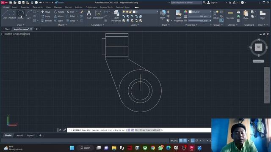Toggle MODEL space button in status bar
The height and width of the screenshot is (152, 271).
coord(174,141)
